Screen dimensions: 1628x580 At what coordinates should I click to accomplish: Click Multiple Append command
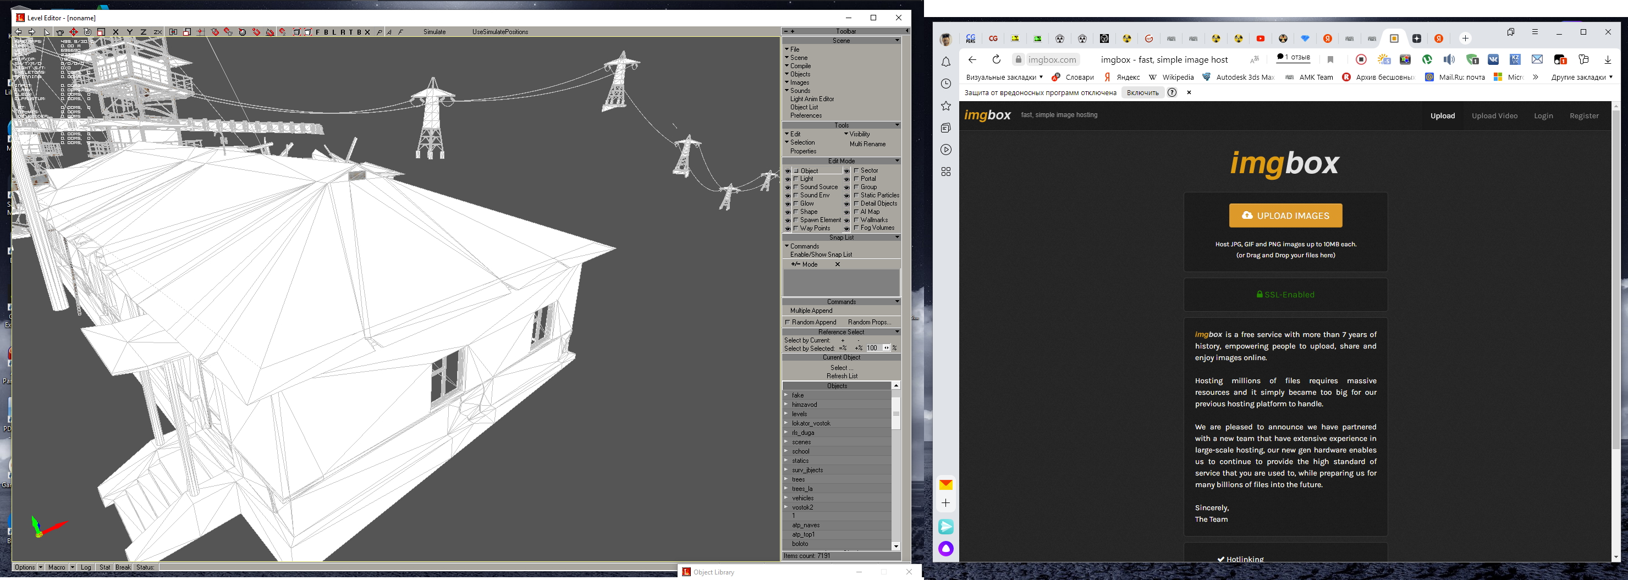click(x=811, y=310)
